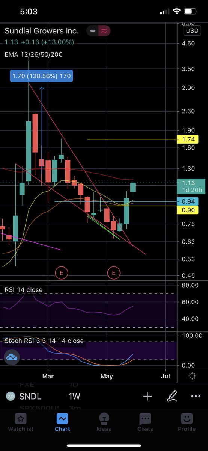Tap the red wavy compare toggle icon
Viewport: 208px width, 451px height.
pos(104,31)
